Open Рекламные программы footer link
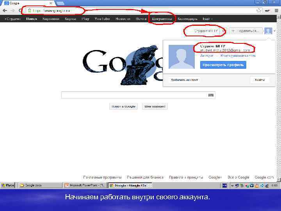The width and height of the screenshot is (281, 211). 102,177
